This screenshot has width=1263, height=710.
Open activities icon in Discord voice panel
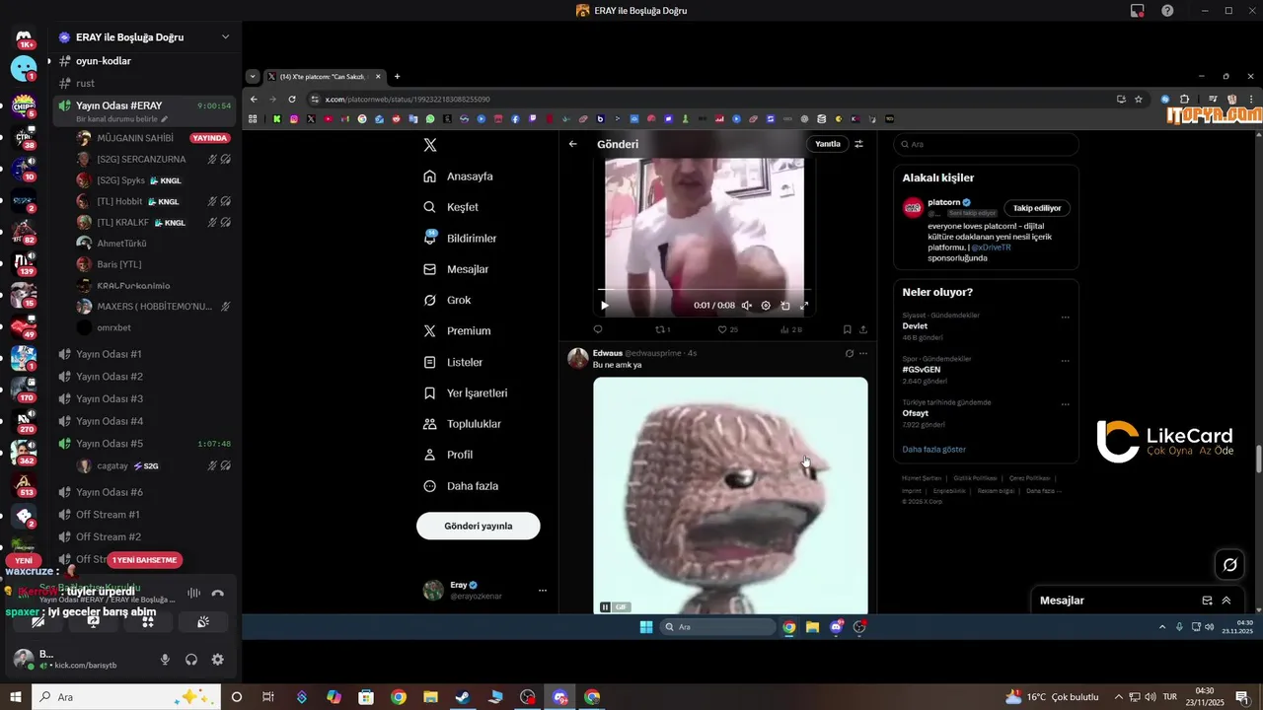pyautogui.click(x=148, y=622)
